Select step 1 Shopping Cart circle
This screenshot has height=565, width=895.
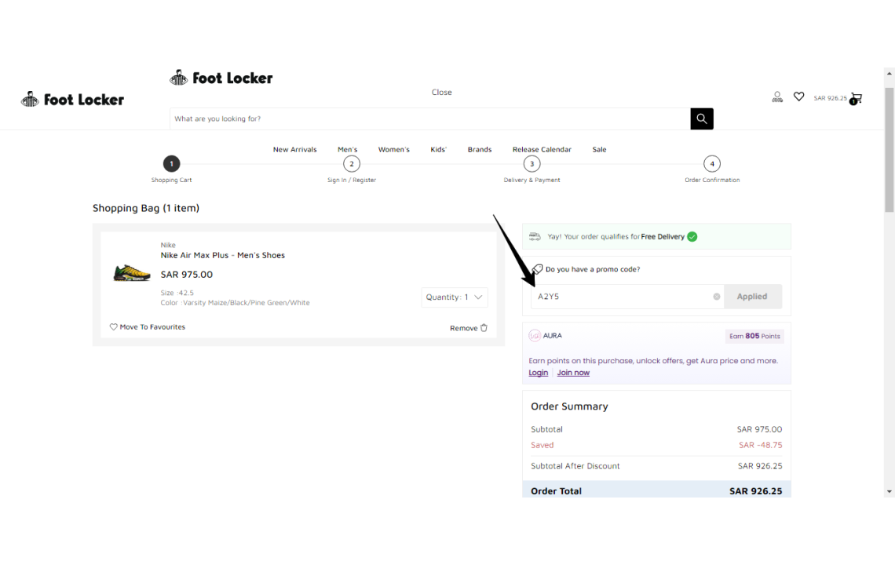(171, 164)
